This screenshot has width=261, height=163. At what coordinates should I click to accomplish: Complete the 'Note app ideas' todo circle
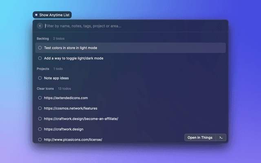(x=40, y=78)
